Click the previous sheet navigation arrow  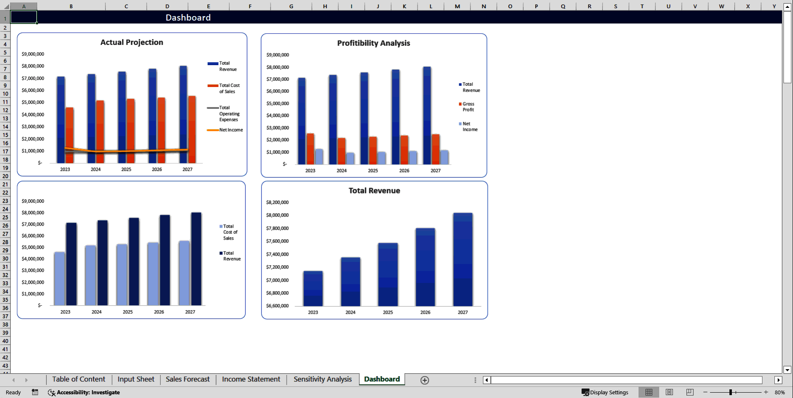[14, 380]
